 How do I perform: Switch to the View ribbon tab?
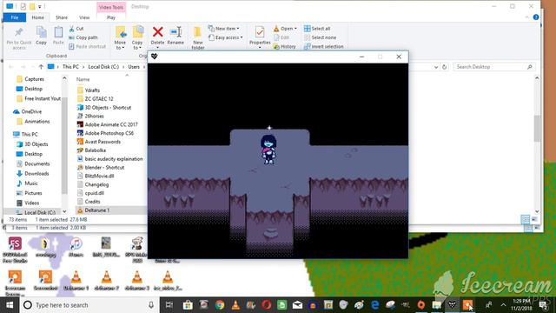point(84,17)
